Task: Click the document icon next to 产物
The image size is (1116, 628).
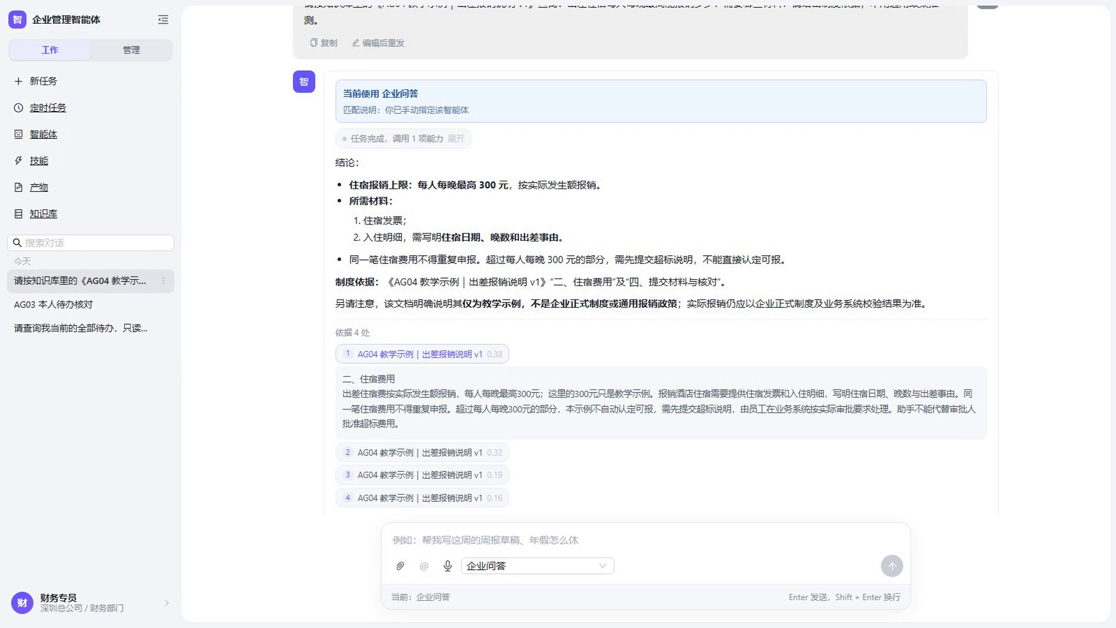Action: tap(19, 187)
